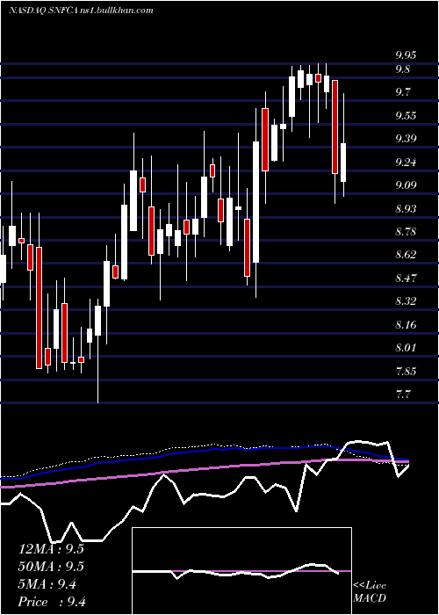Click the 9.8 price axis label
The width and height of the screenshot is (439, 615).
(403, 69)
